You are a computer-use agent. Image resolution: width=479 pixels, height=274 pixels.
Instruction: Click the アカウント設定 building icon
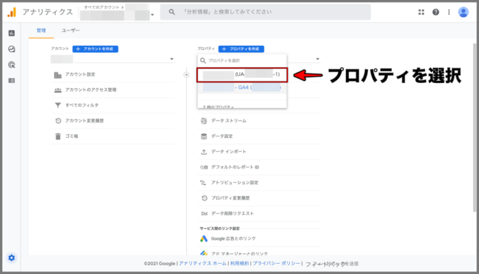pos(58,75)
